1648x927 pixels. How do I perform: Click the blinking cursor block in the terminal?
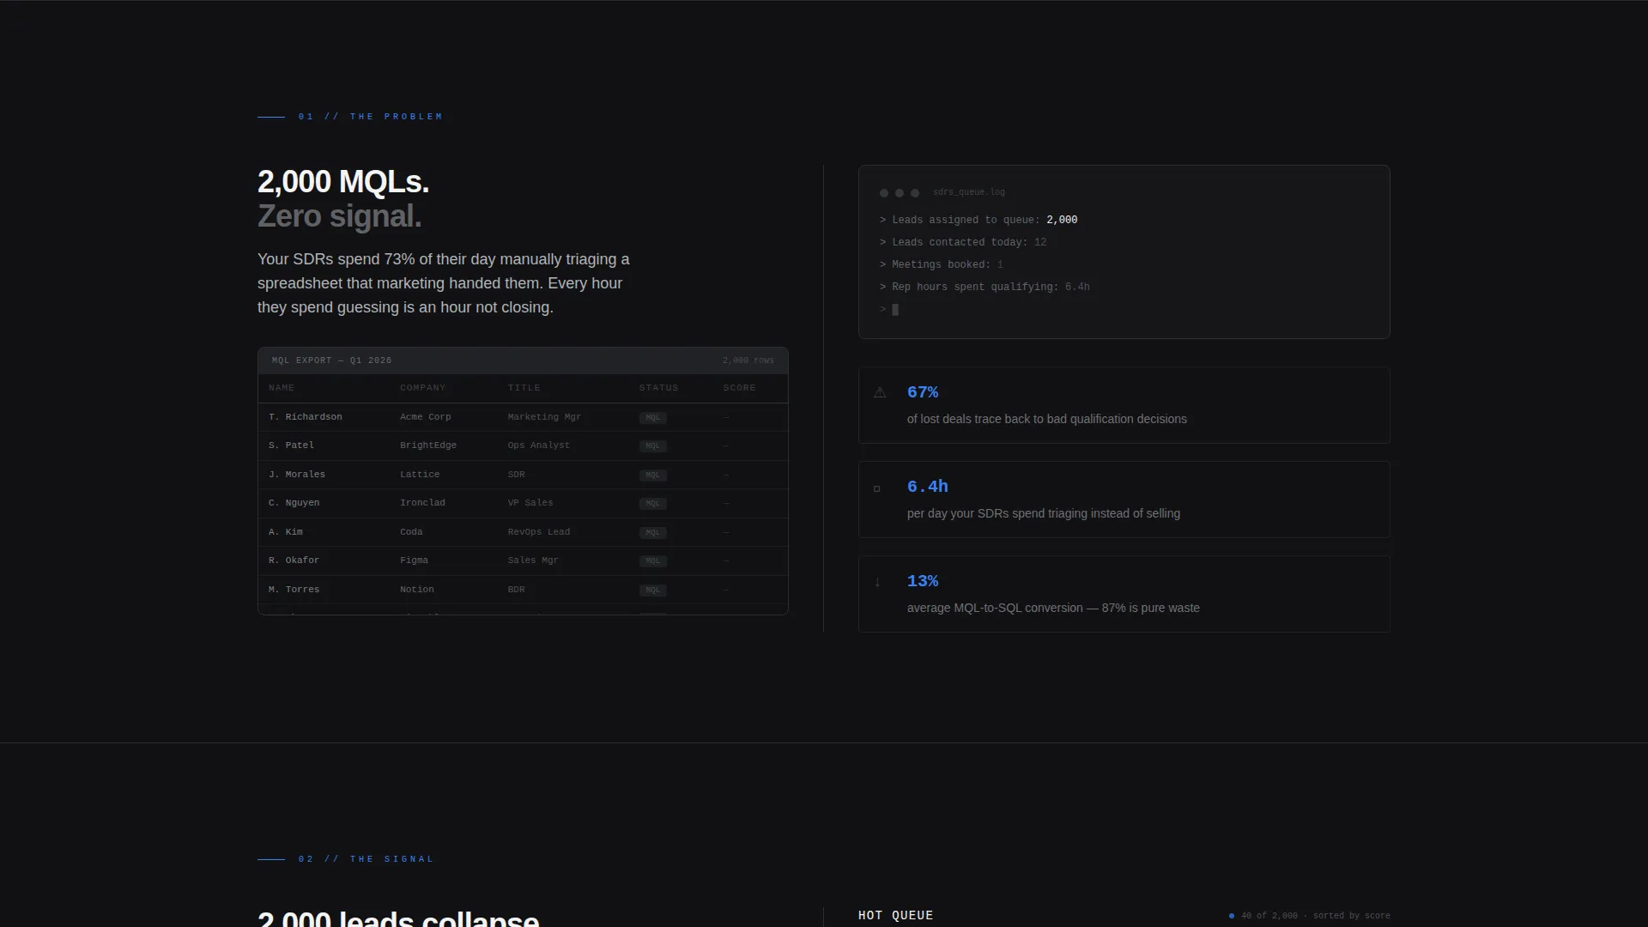(895, 310)
